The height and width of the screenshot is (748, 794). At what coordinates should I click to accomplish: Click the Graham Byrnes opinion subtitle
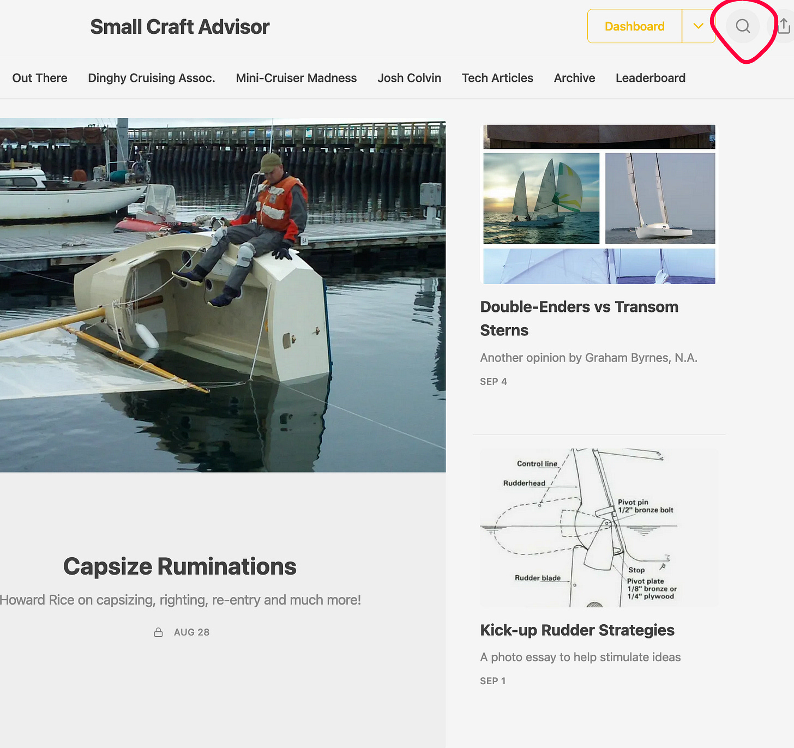coord(589,358)
